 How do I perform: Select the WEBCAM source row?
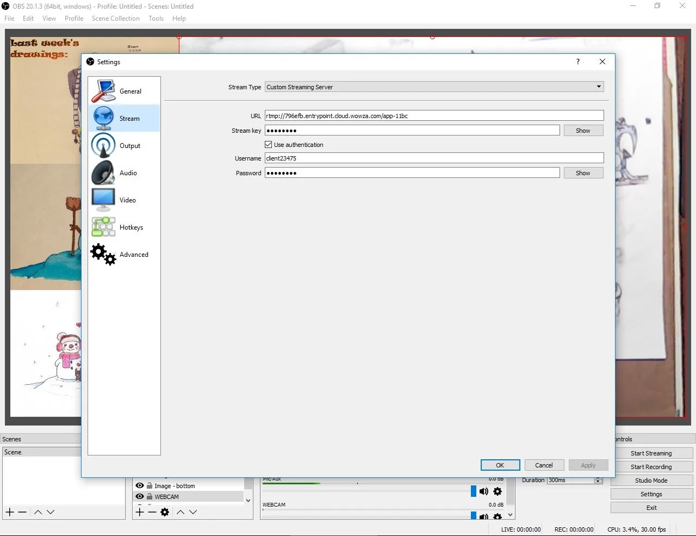click(189, 496)
